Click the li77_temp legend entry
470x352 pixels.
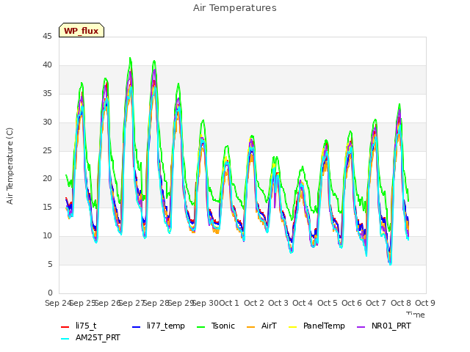(159, 326)
